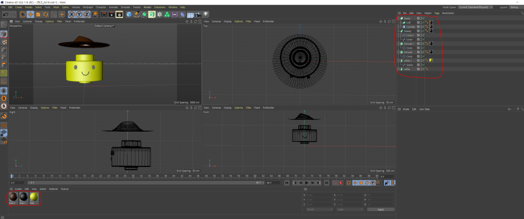Click the Apply button
This screenshot has width=524, height=219.
pyautogui.click(x=381, y=209)
